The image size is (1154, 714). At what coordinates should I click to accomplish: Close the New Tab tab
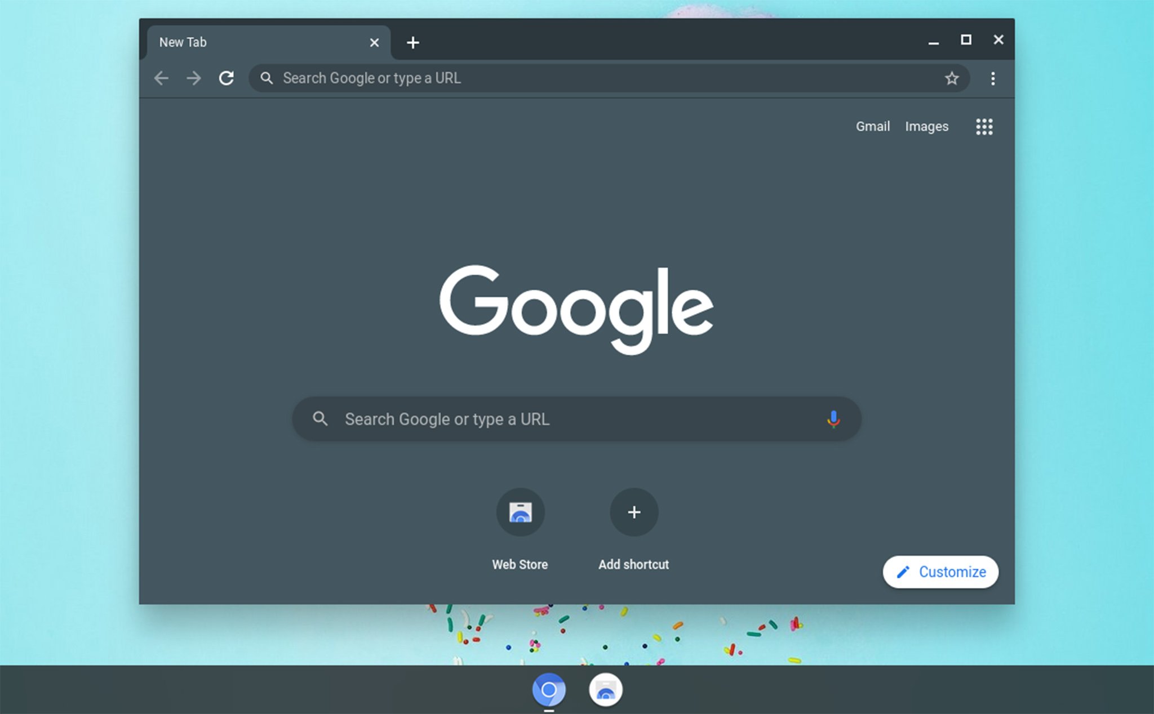pos(374,42)
